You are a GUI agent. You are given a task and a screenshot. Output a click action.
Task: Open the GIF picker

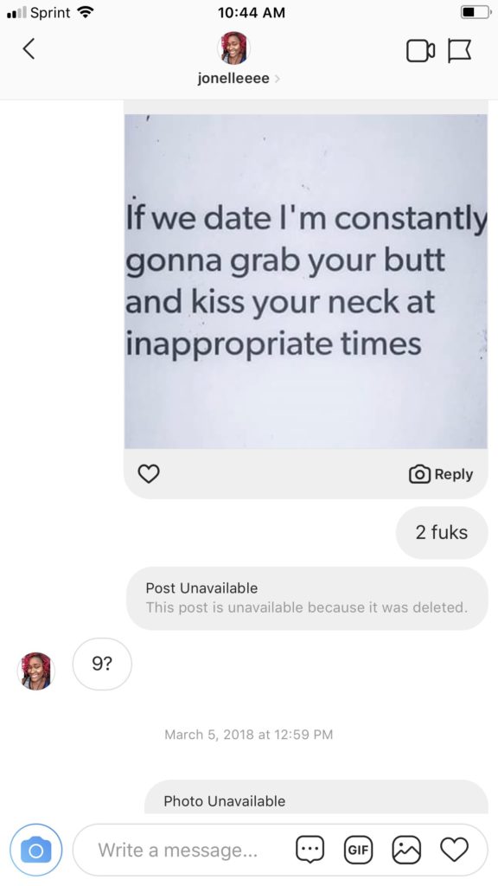358,850
